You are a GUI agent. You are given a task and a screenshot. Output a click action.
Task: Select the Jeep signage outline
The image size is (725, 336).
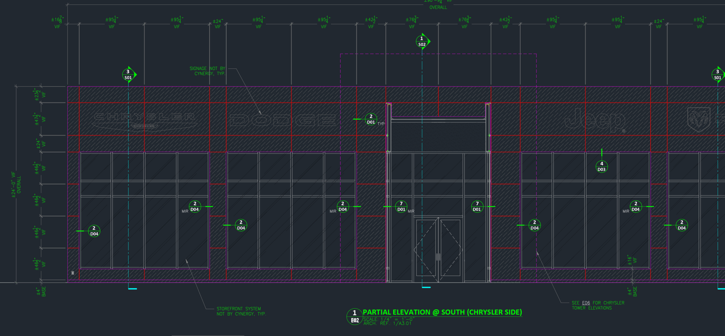[596, 120]
